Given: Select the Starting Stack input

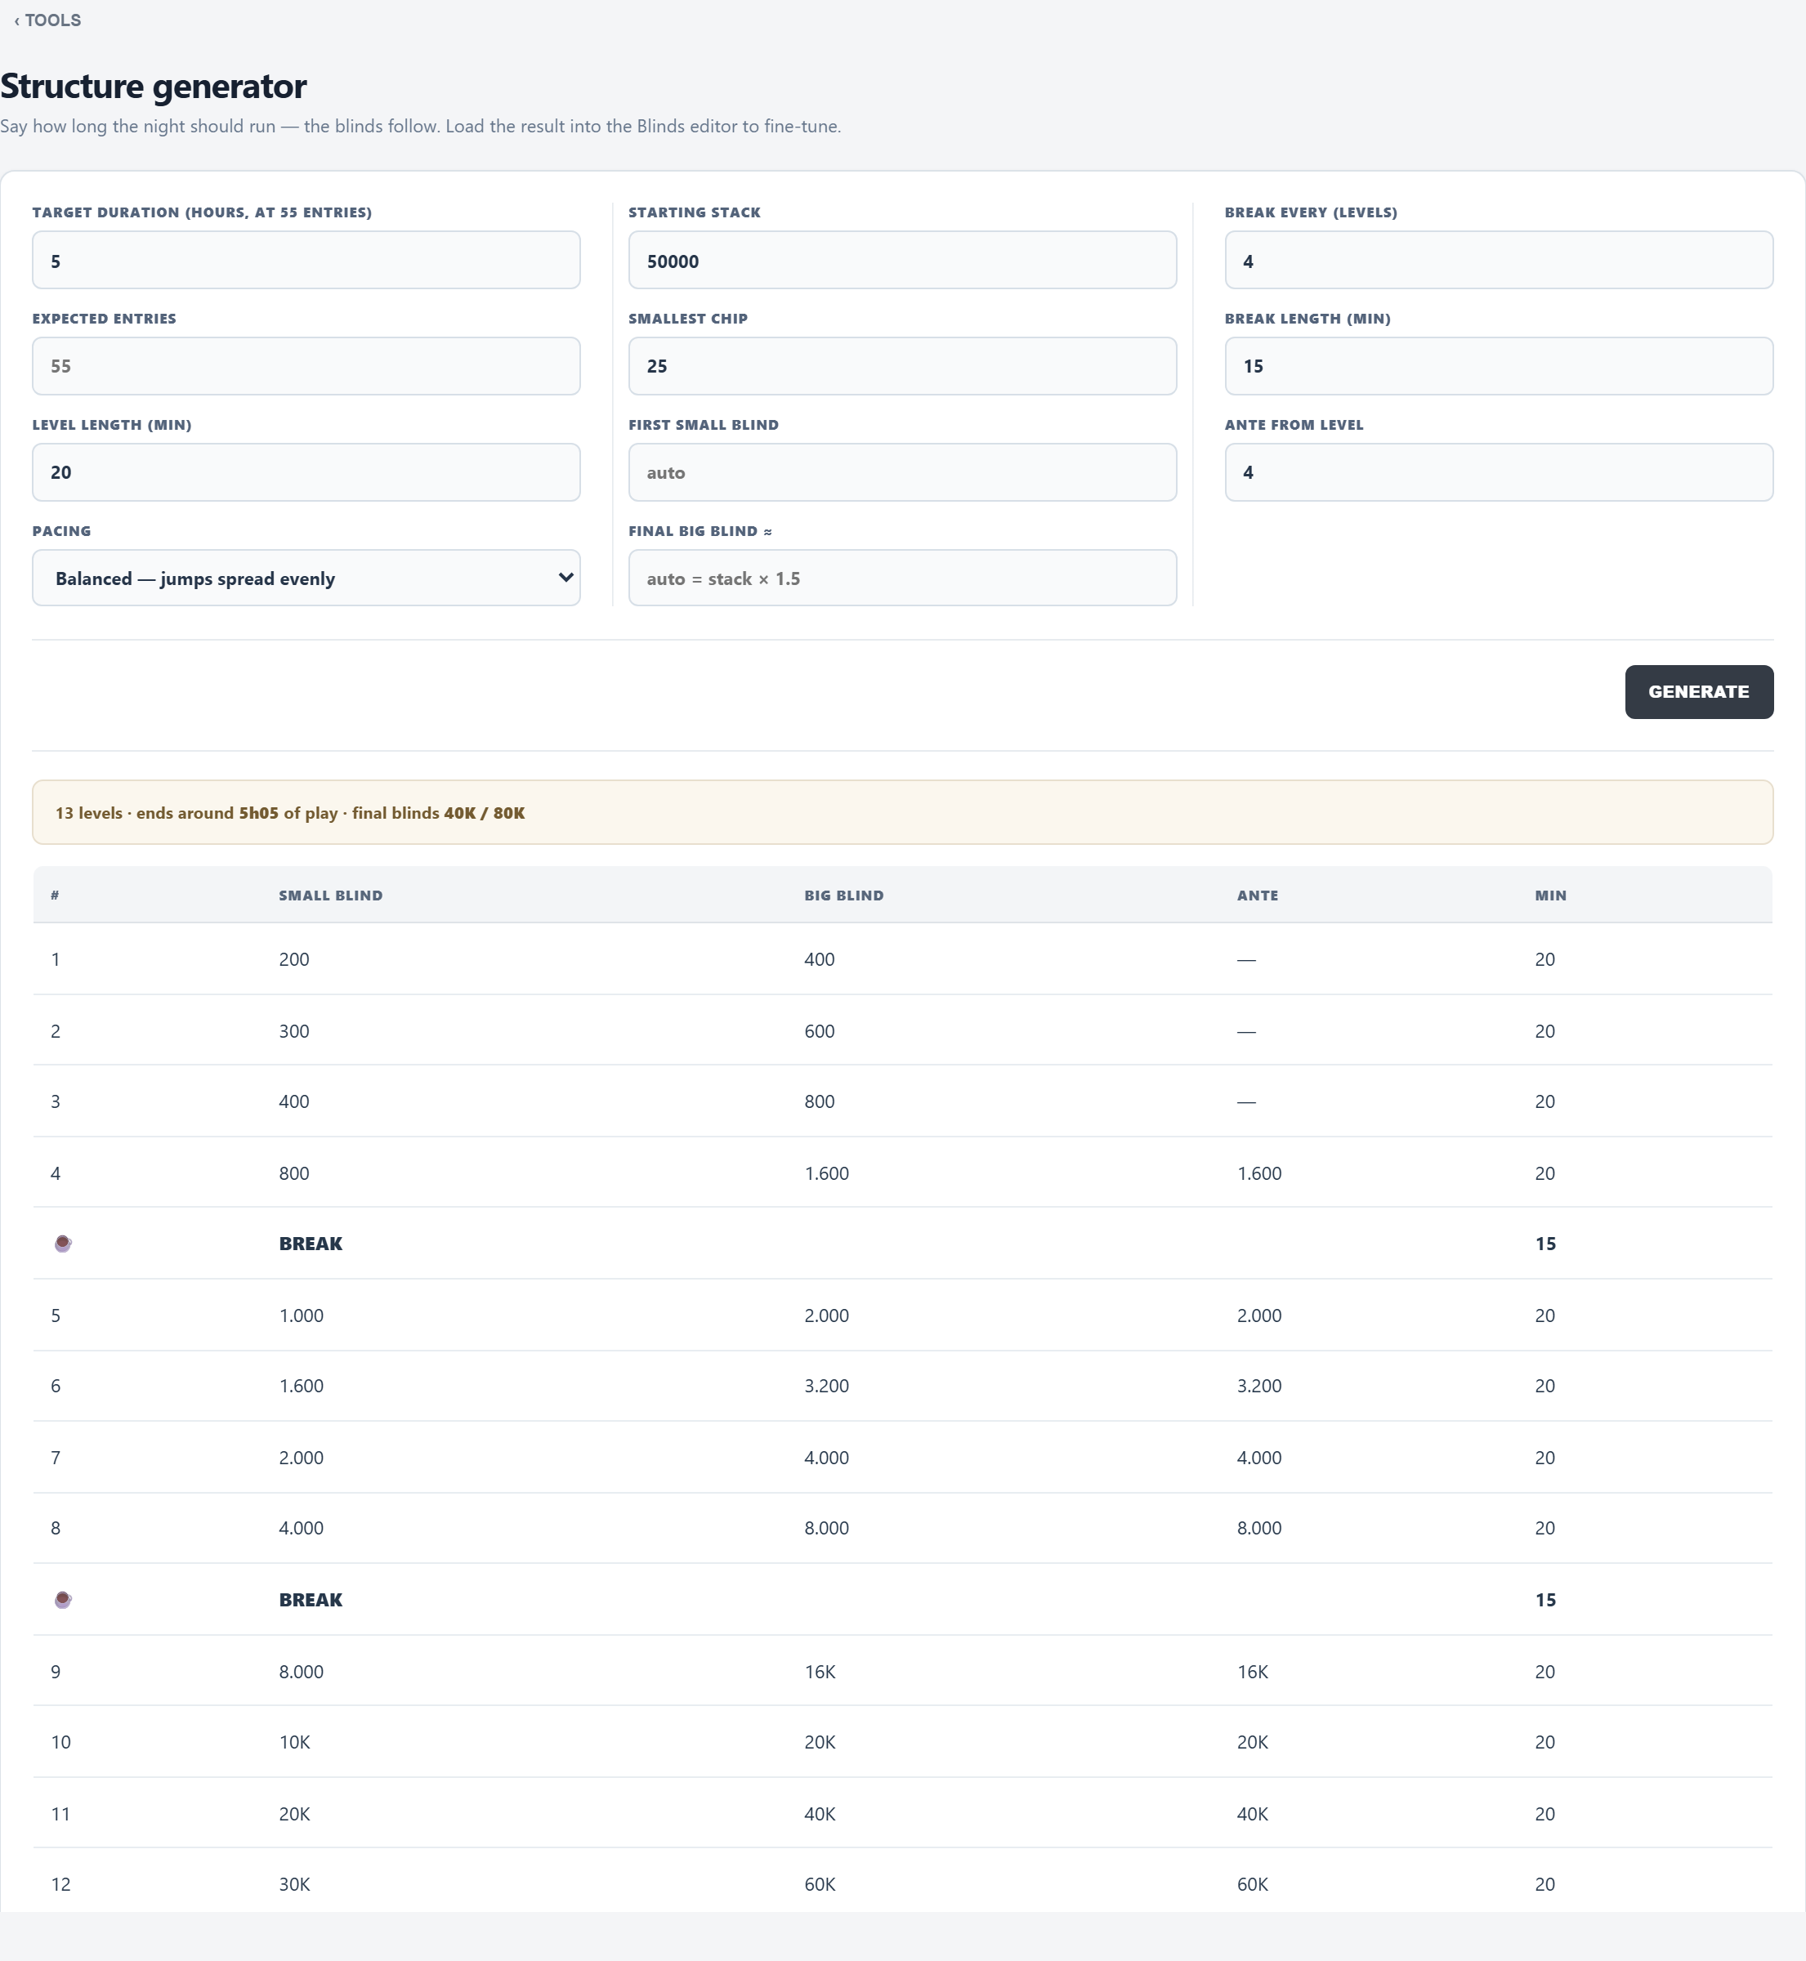Looking at the screenshot, I should point(902,261).
